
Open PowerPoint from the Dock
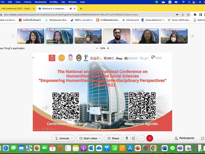pos(138,148)
